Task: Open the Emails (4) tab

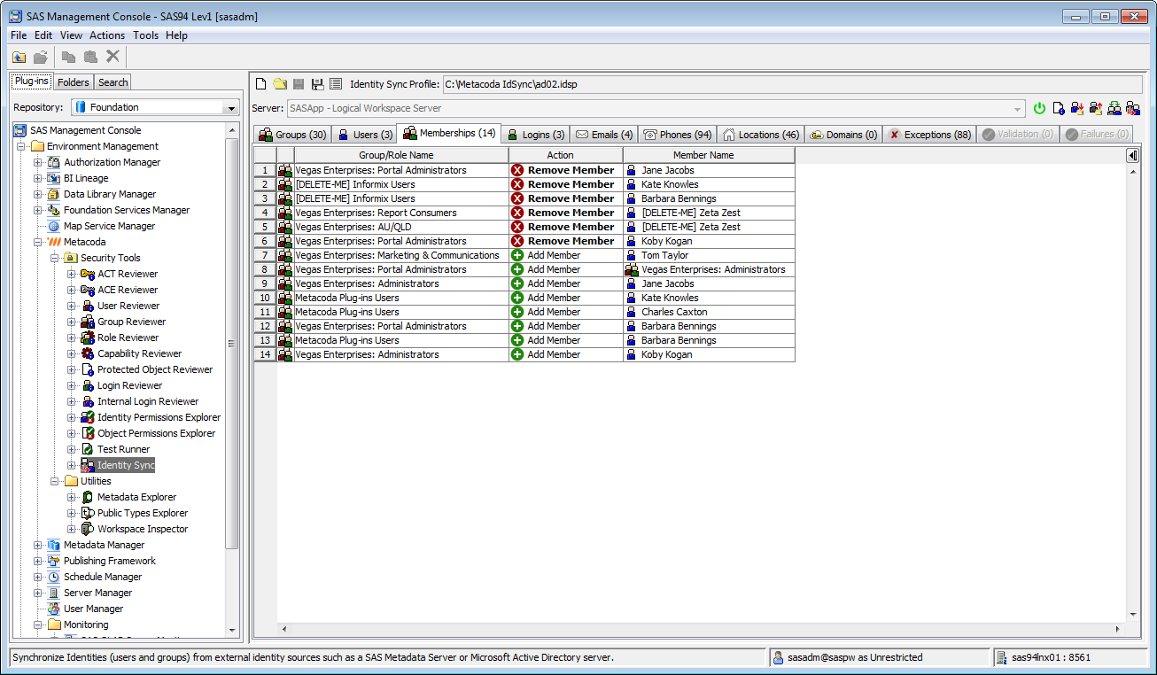Action: 604,135
